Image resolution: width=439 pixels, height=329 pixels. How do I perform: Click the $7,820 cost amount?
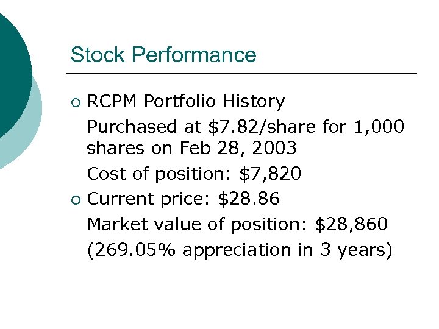[270, 174]
